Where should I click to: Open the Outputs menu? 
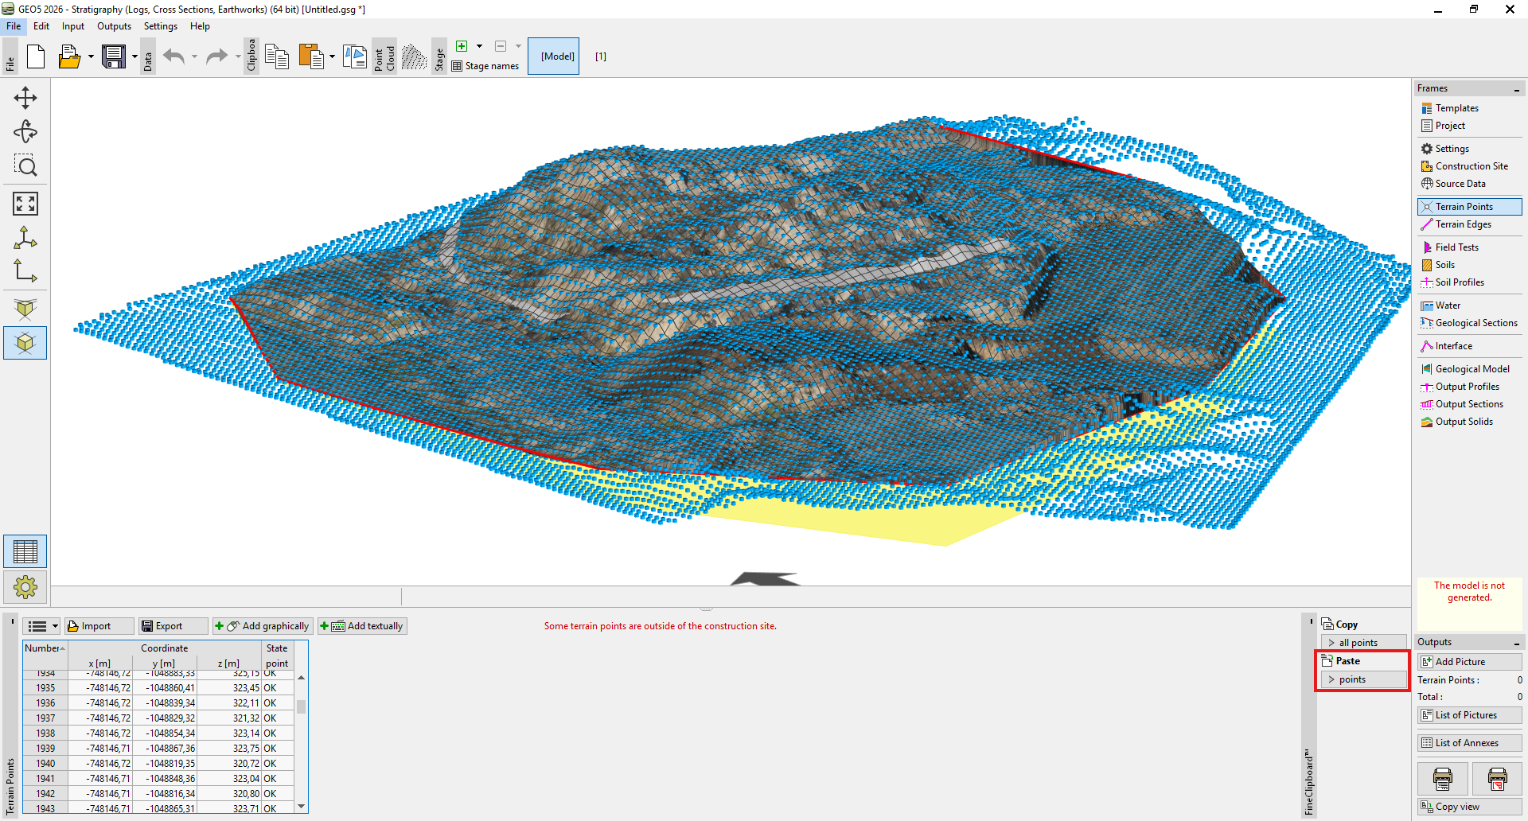(114, 26)
